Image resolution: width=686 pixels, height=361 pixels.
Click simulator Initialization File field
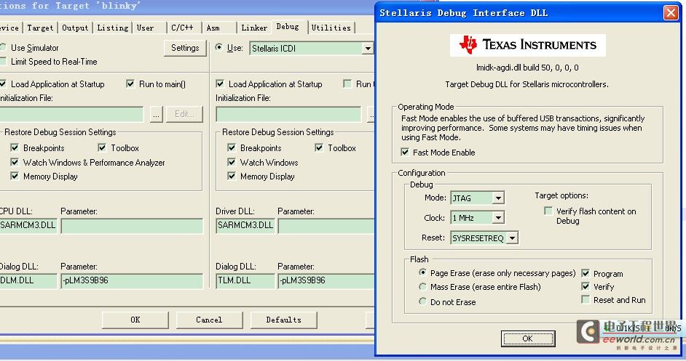pyautogui.click(x=71, y=114)
